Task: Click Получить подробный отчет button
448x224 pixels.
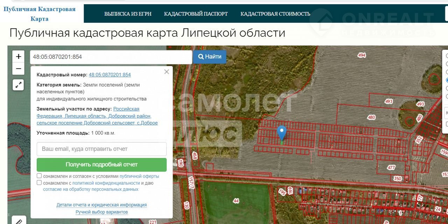Action: tap(101, 164)
